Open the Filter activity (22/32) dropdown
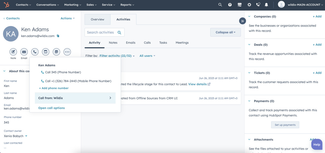 117,56
